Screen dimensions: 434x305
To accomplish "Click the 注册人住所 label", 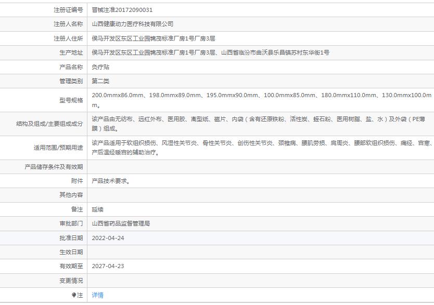I will (68, 38).
